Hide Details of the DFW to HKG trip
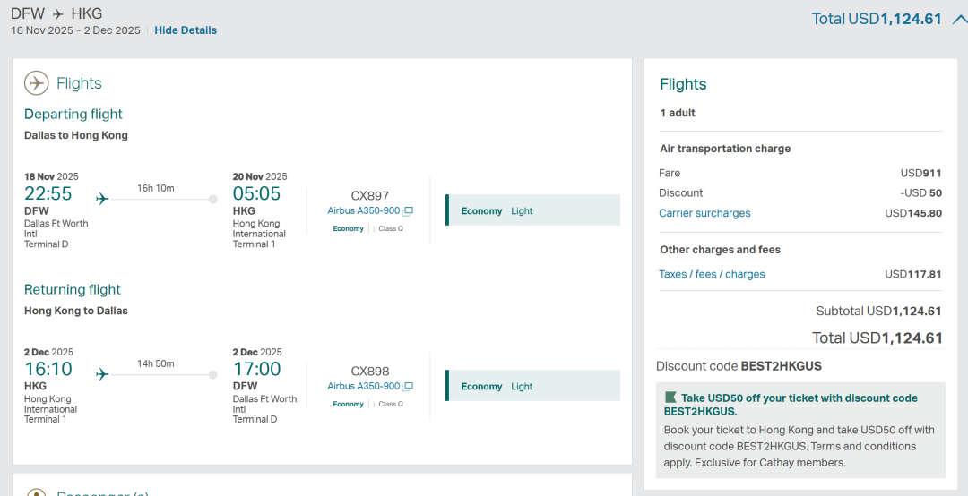The height and width of the screenshot is (496, 968). pyautogui.click(x=186, y=30)
